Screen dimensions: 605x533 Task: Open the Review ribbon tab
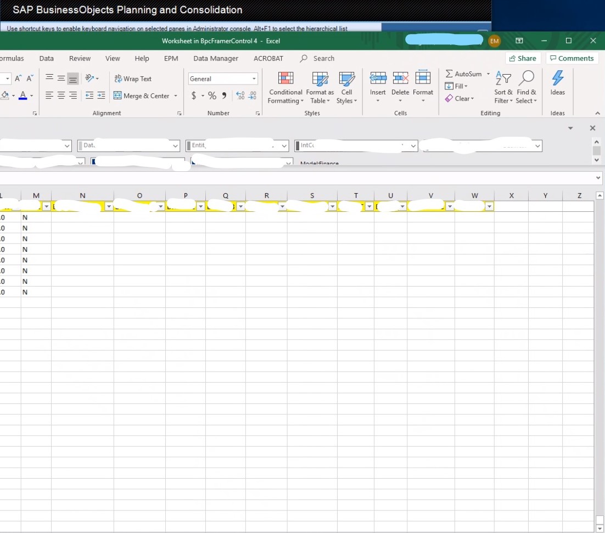80,58
